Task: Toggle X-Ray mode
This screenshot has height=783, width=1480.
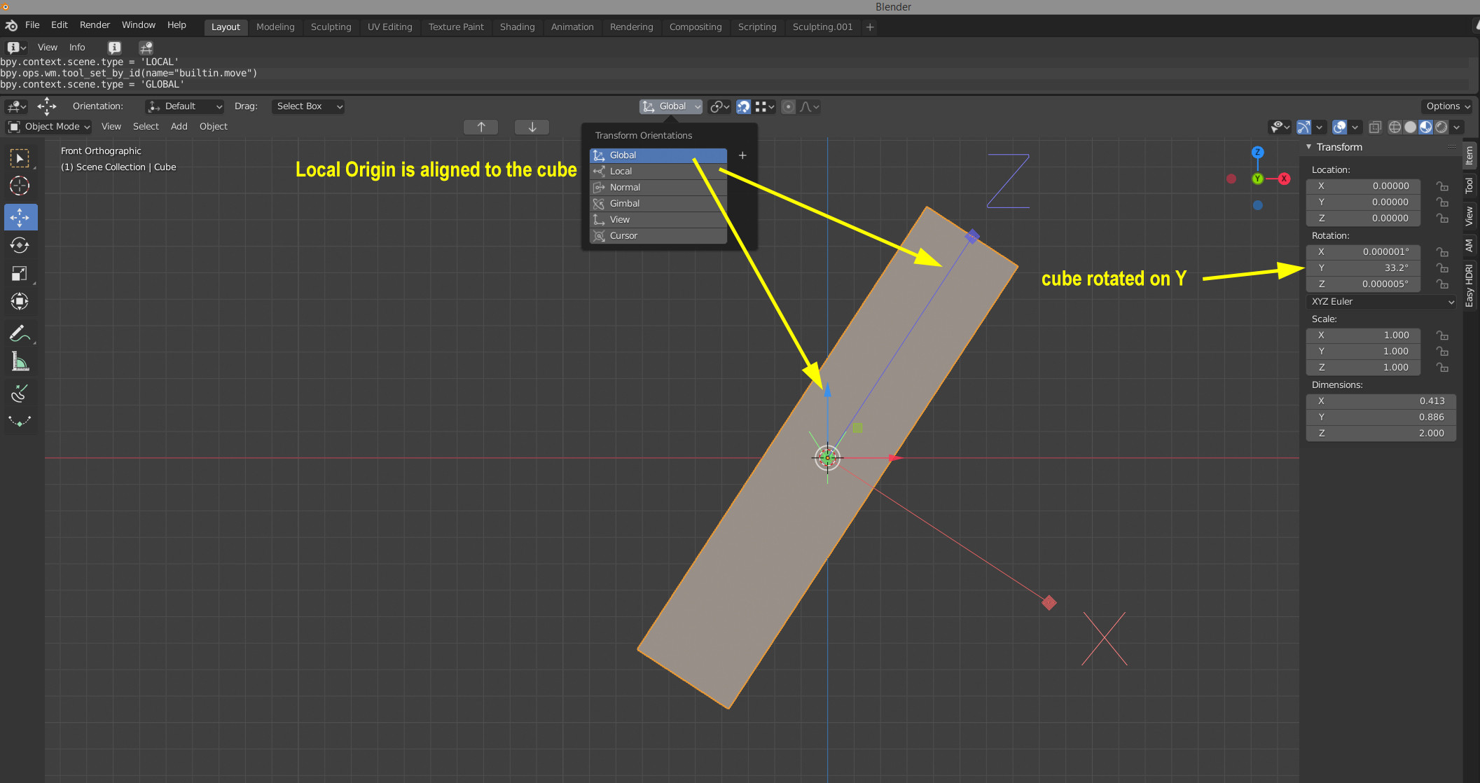Action: [x=1375, y=127]
